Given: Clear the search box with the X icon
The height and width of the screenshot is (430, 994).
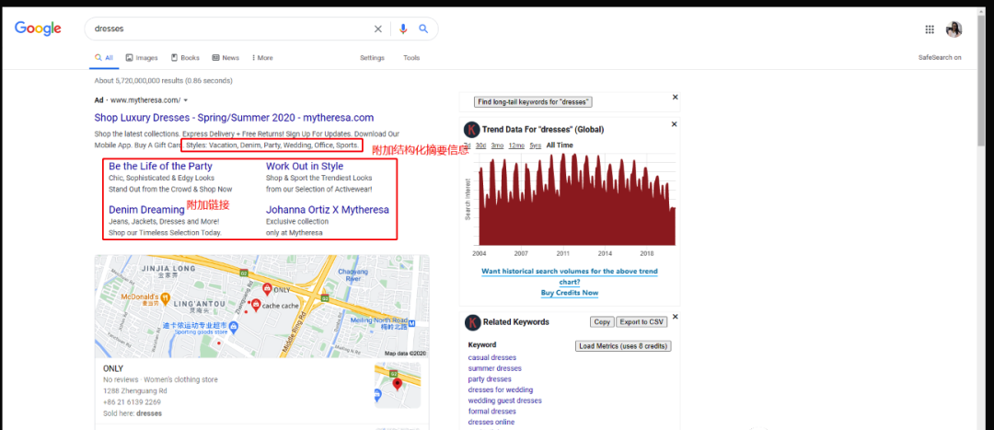Looking at the screenshot, I should pyautogui.click(x=377, y=29).
